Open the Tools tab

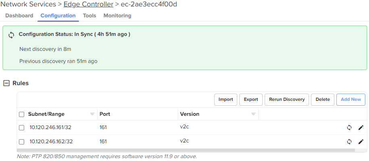pyautogui.click(x=89, y=16)
